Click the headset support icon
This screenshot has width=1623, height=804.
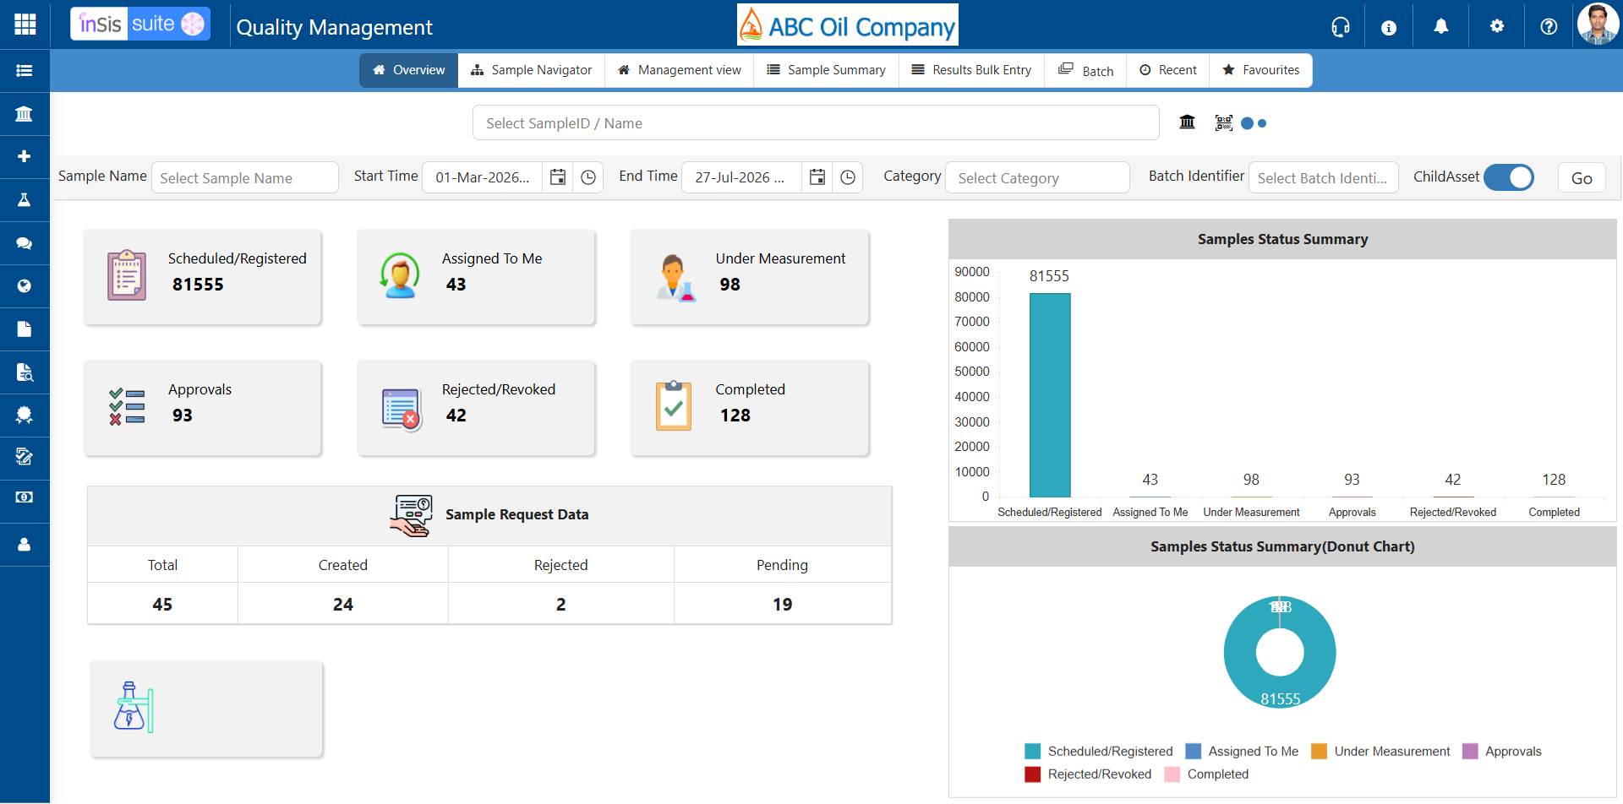point(1341,27)
